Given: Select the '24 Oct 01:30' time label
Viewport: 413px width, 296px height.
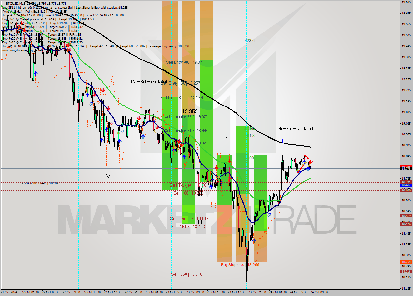Looking at the screenshot, I should click(278, 292).
